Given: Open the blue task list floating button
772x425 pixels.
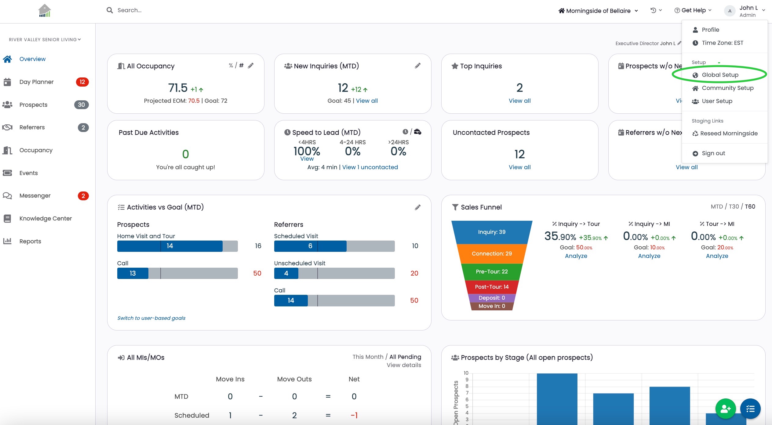Looking at the screenshot, I should point(750,409).
